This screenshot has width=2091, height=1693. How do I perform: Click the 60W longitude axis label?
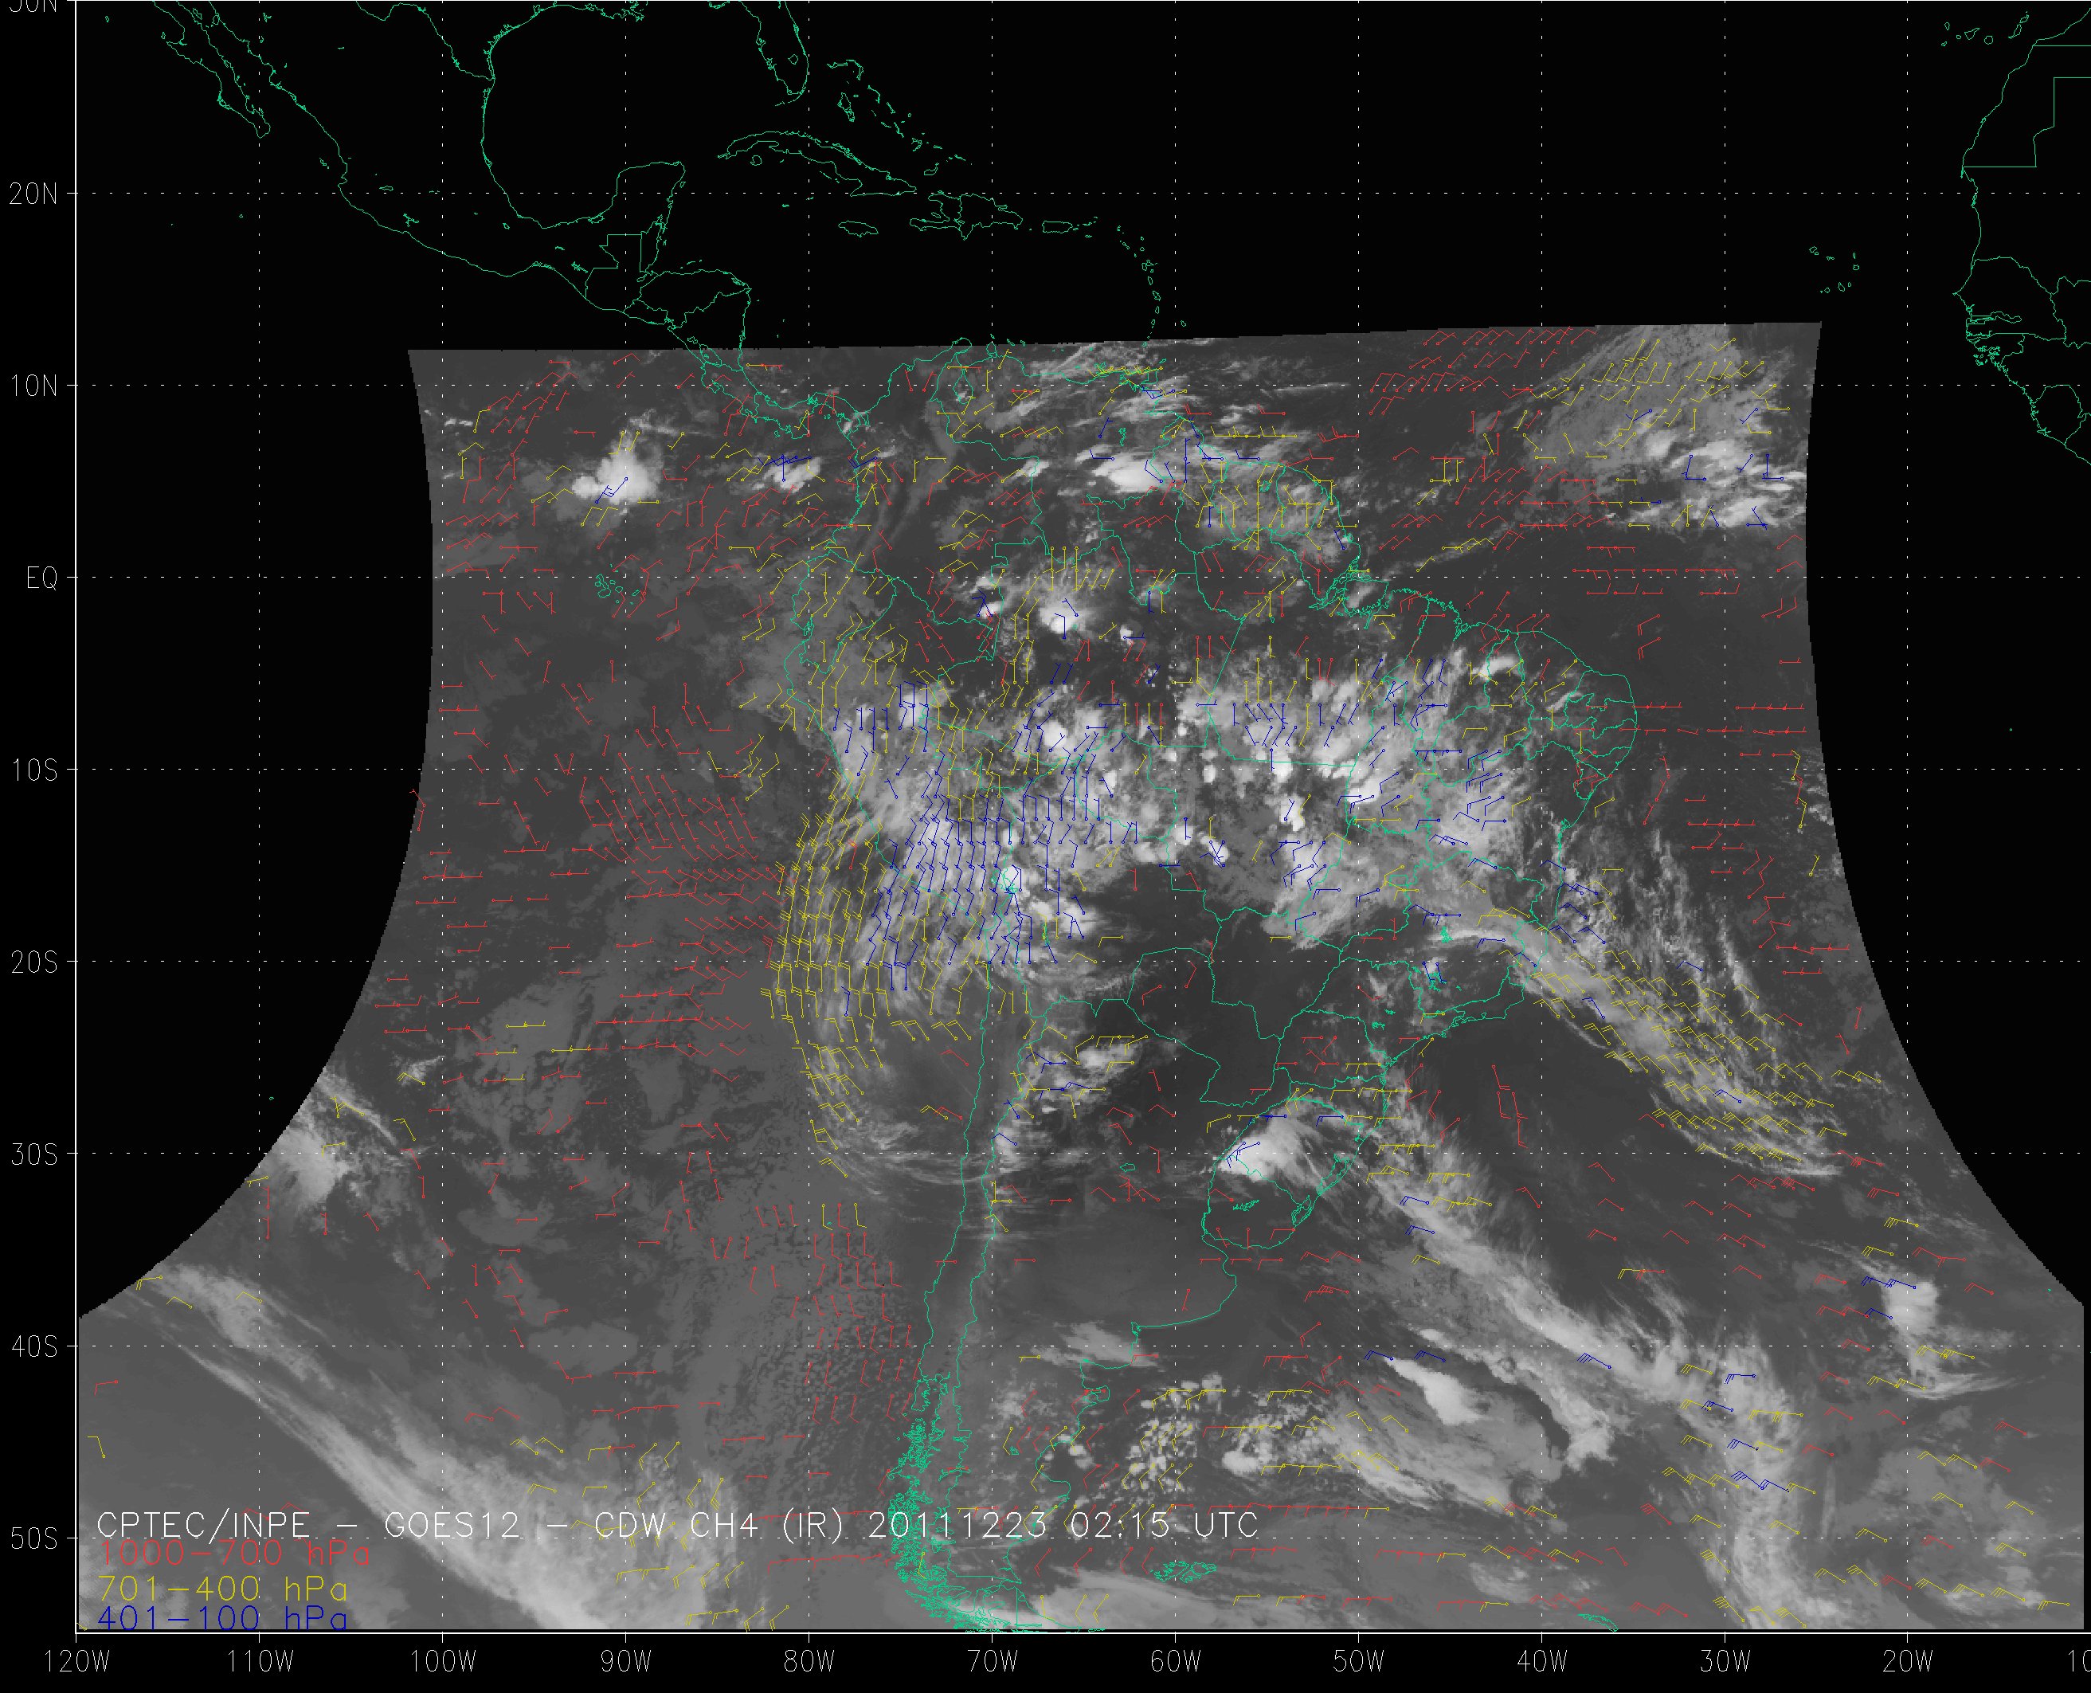[1176, 1662]
